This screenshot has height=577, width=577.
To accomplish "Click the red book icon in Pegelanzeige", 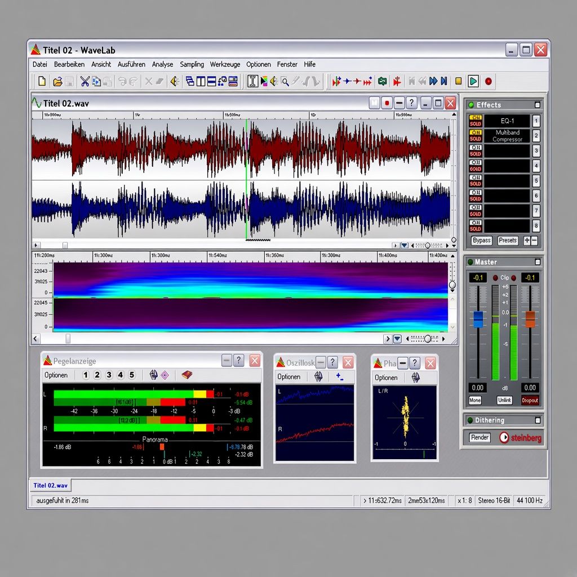I will tap(187, 375).
